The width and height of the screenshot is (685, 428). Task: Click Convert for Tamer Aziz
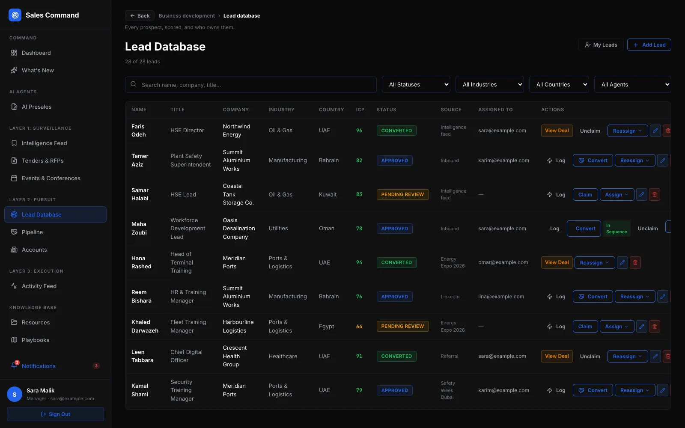click(593, 160)
